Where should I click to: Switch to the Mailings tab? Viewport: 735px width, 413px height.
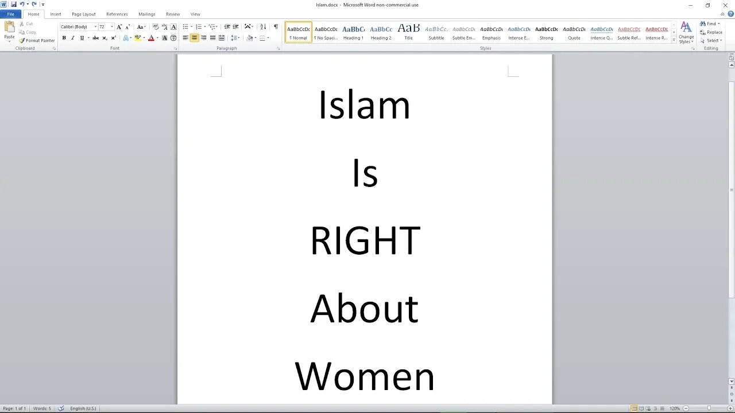(x=147, y=14)
